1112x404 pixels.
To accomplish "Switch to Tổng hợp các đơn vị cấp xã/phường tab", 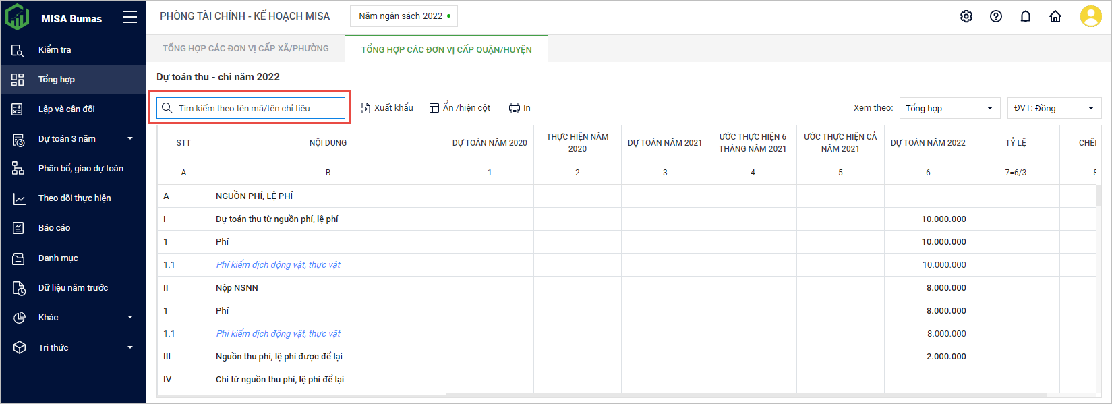I will pos(245,49).
